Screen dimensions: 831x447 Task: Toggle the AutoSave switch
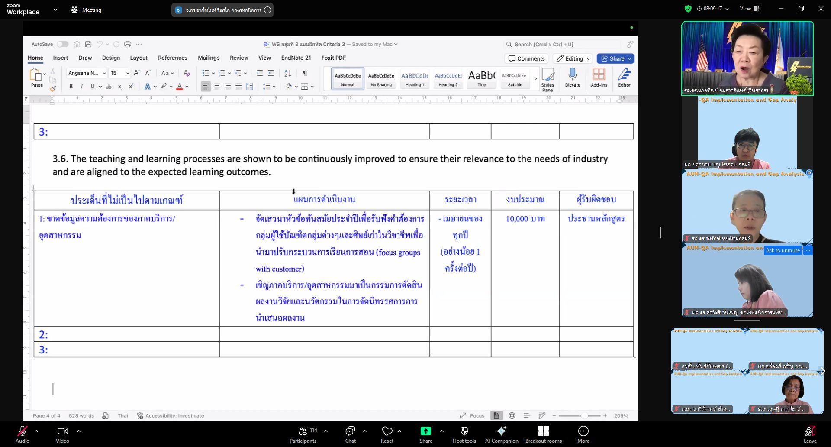click(62, 44)
